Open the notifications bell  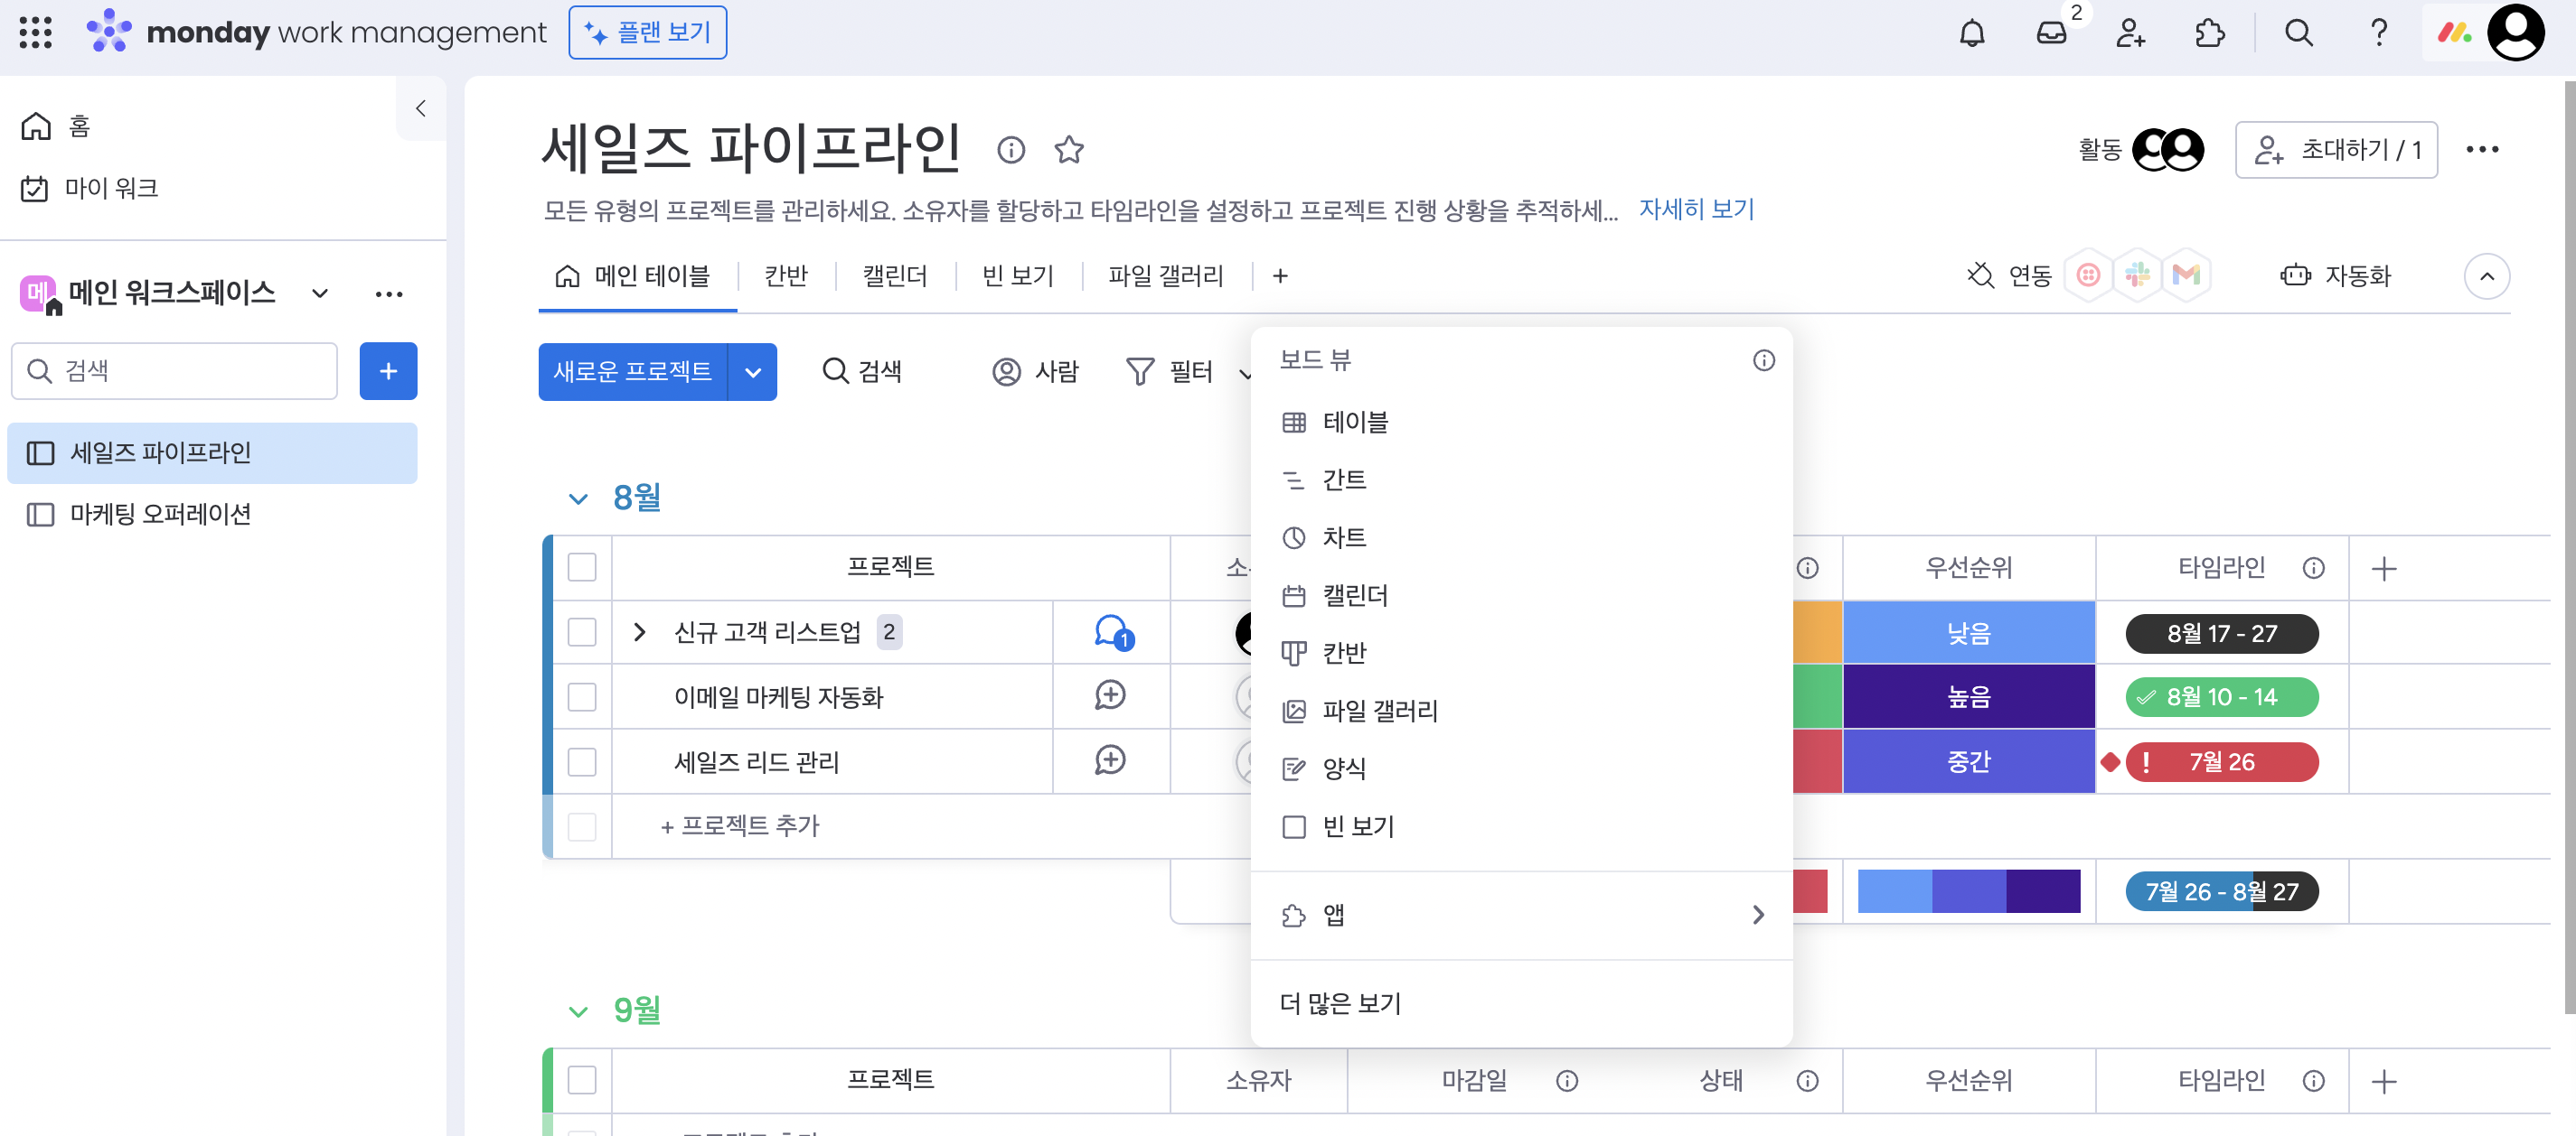[1971, 33]
